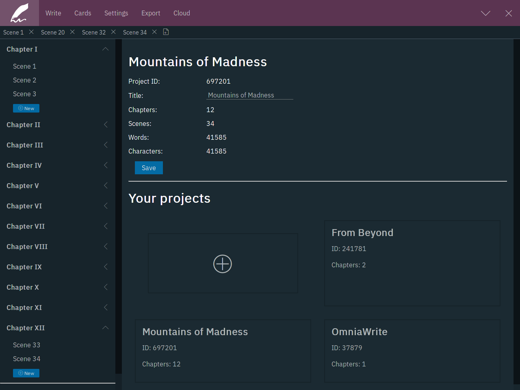Switch to the Scene 20 tab
Screen dimensions: 520x390
pyautogui.click(x=53, y=32)
